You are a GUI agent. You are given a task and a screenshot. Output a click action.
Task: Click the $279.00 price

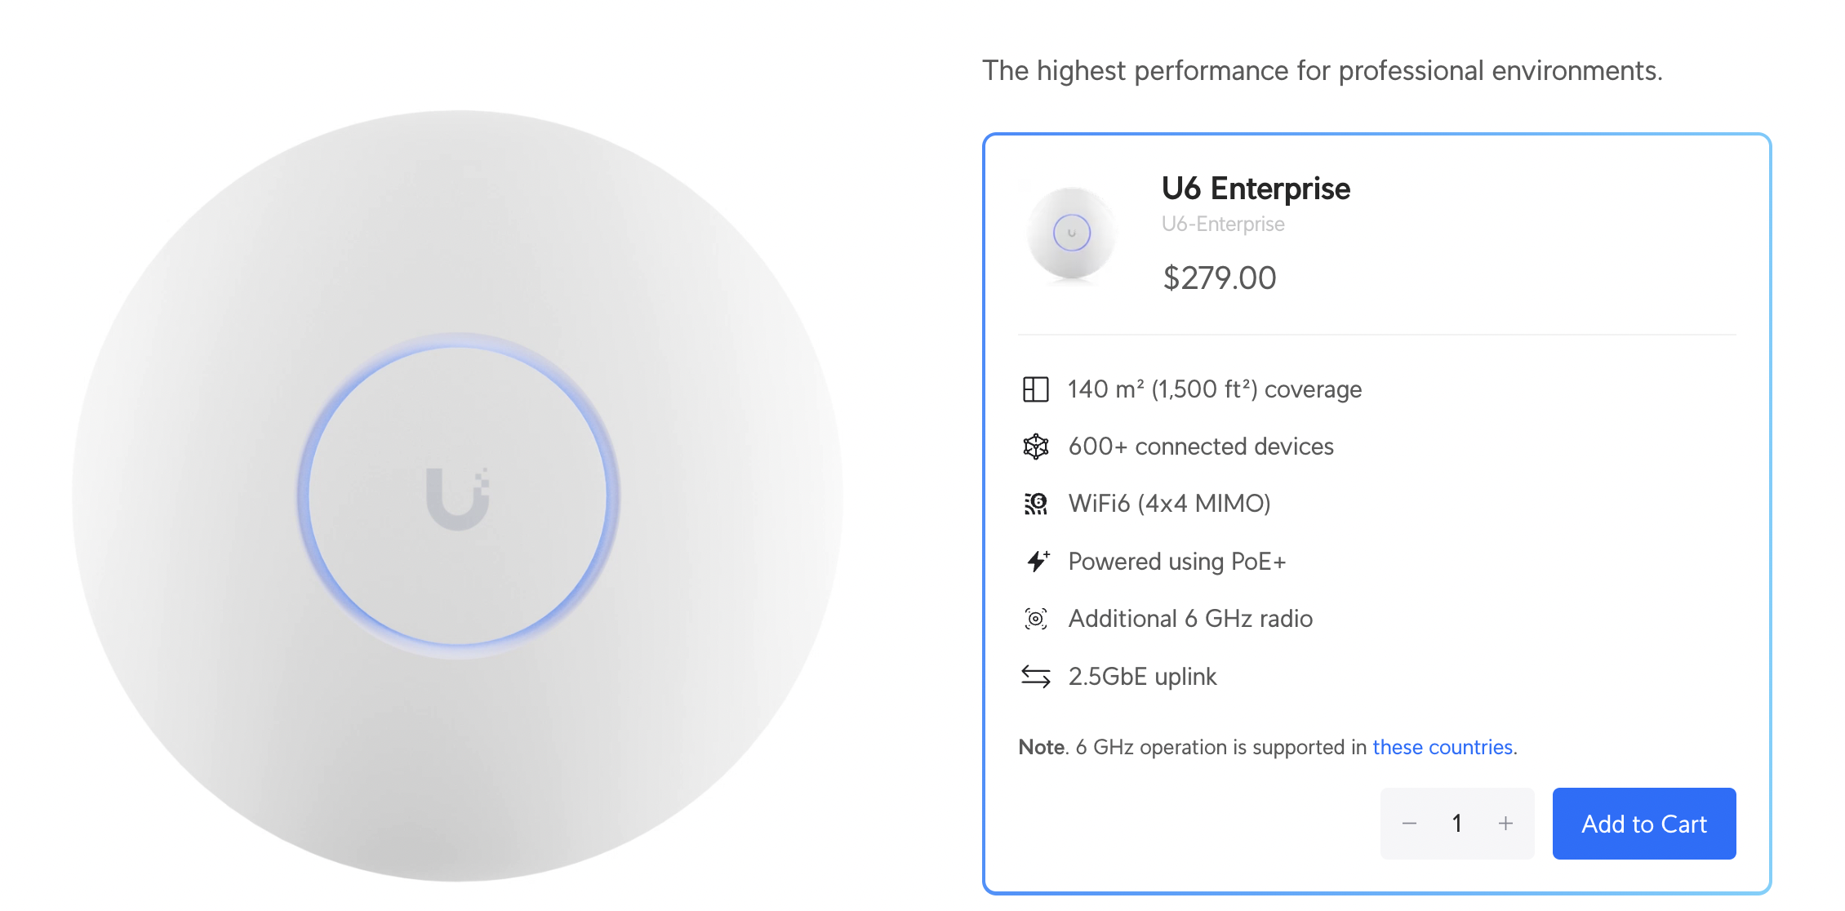coord(1219,278)
